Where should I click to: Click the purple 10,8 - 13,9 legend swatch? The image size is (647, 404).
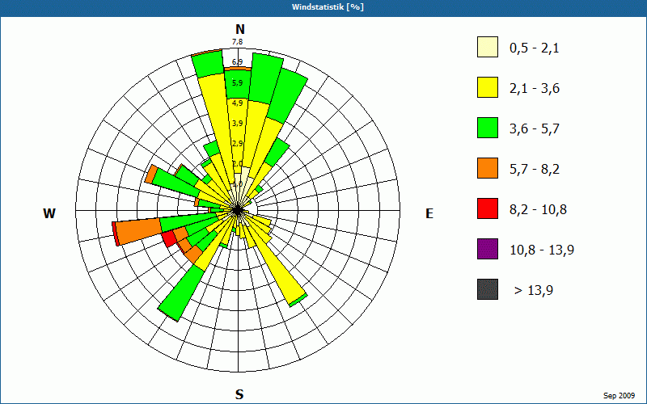click(488, 249)
